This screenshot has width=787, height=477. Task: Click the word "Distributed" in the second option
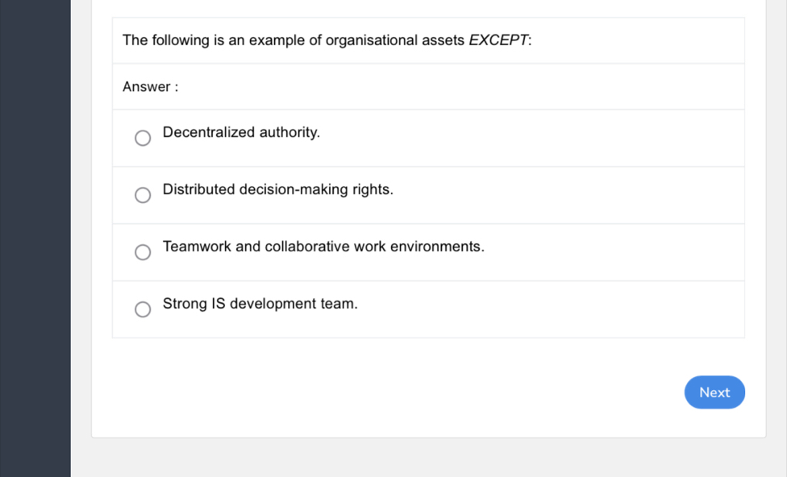198,190
